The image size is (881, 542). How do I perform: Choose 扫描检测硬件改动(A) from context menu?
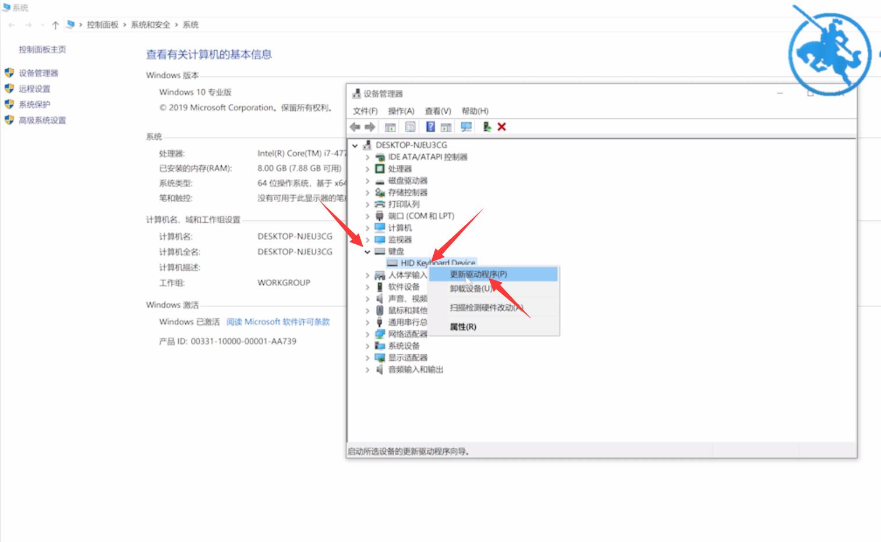pyautogui.click(x=494, y=308)
